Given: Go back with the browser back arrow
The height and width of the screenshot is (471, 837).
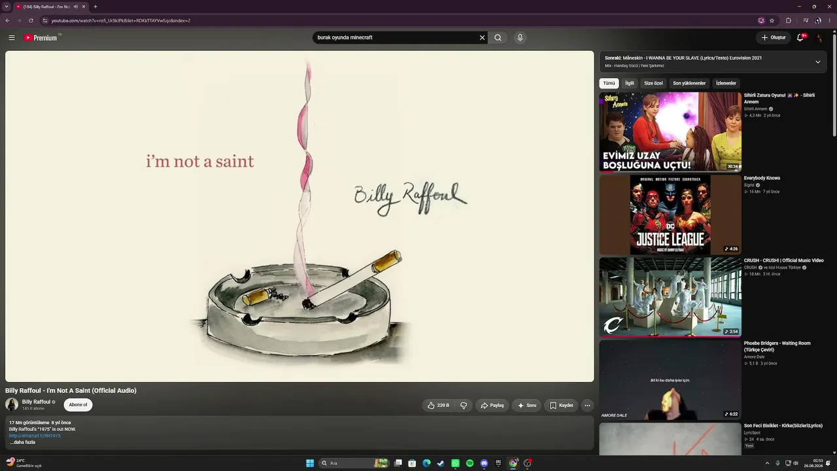Looking at the screenshot, I should pyautogui.click(x=7, y=20).
